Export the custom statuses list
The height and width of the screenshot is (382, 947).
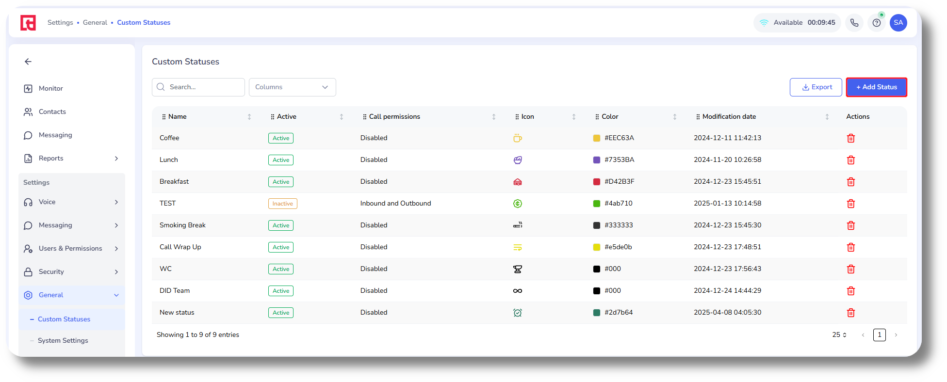816,87
